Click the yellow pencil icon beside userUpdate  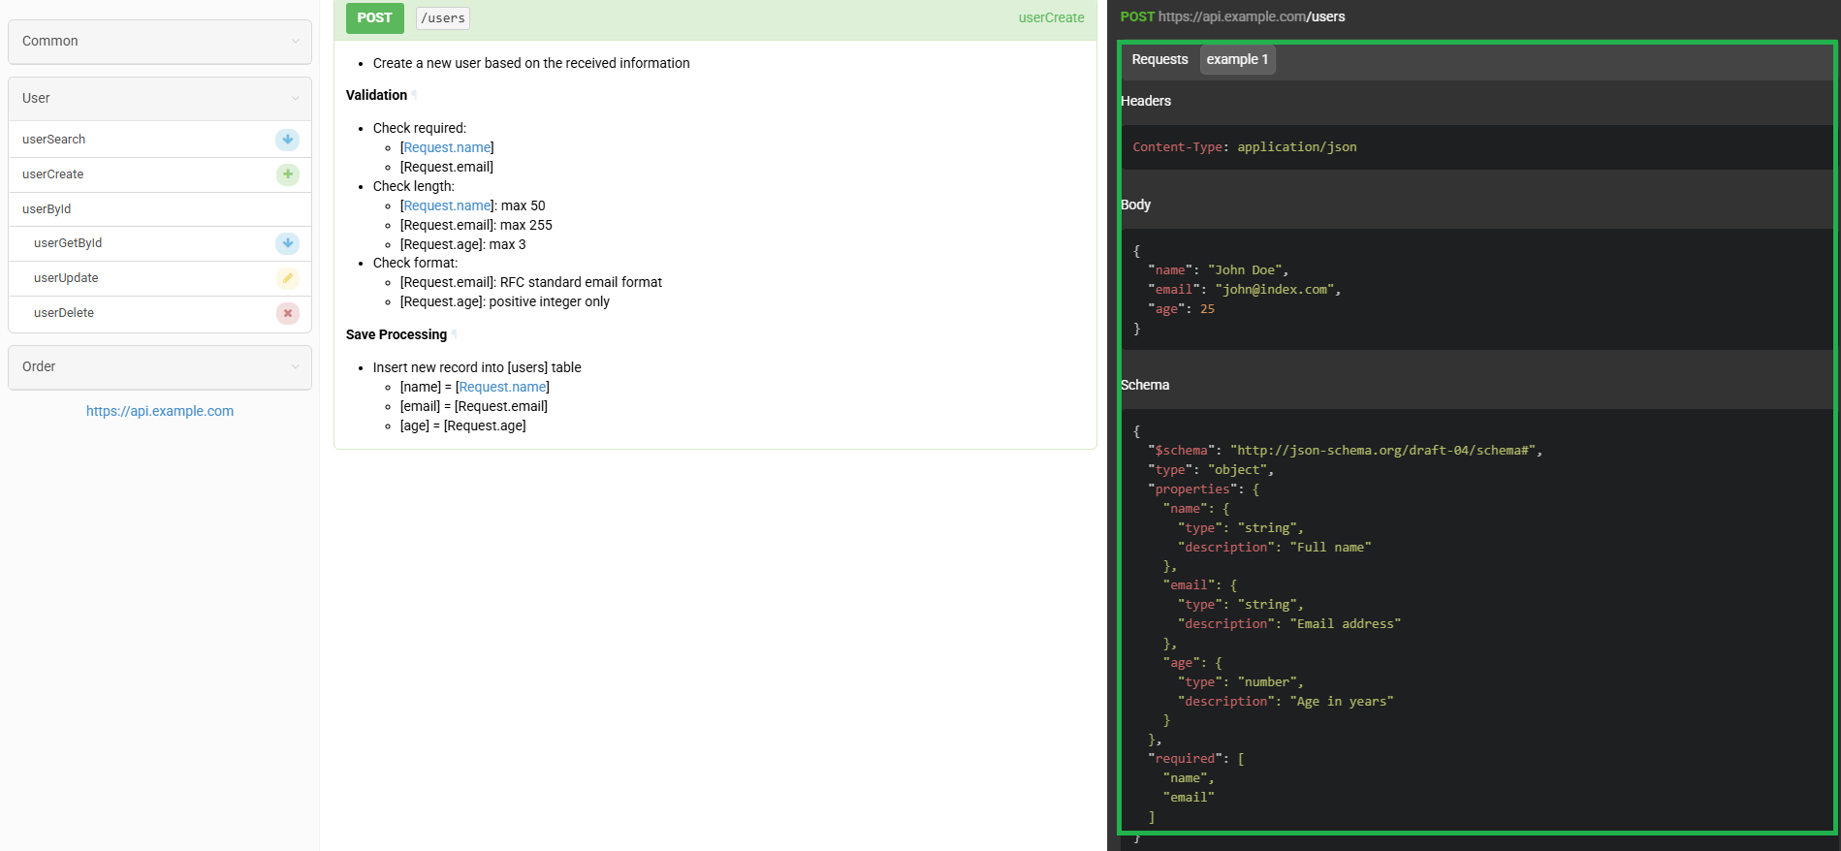(287, 278)
